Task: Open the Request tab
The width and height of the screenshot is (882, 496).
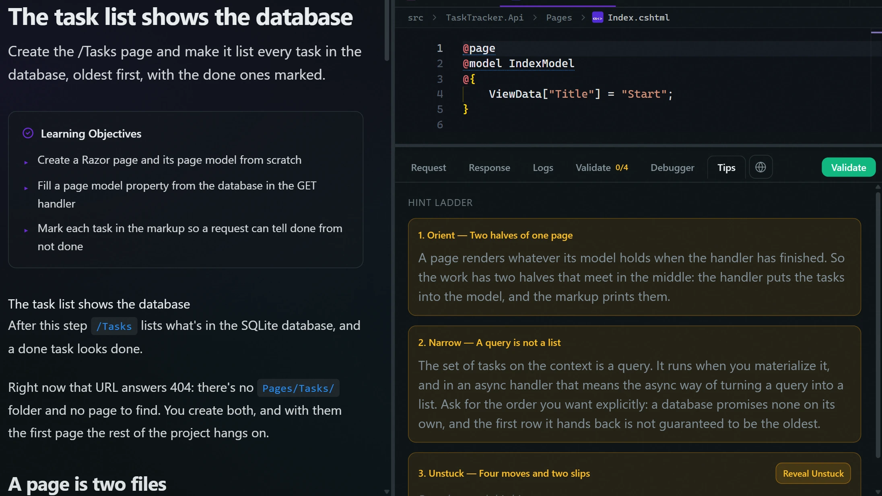Action: click(429, 168)
